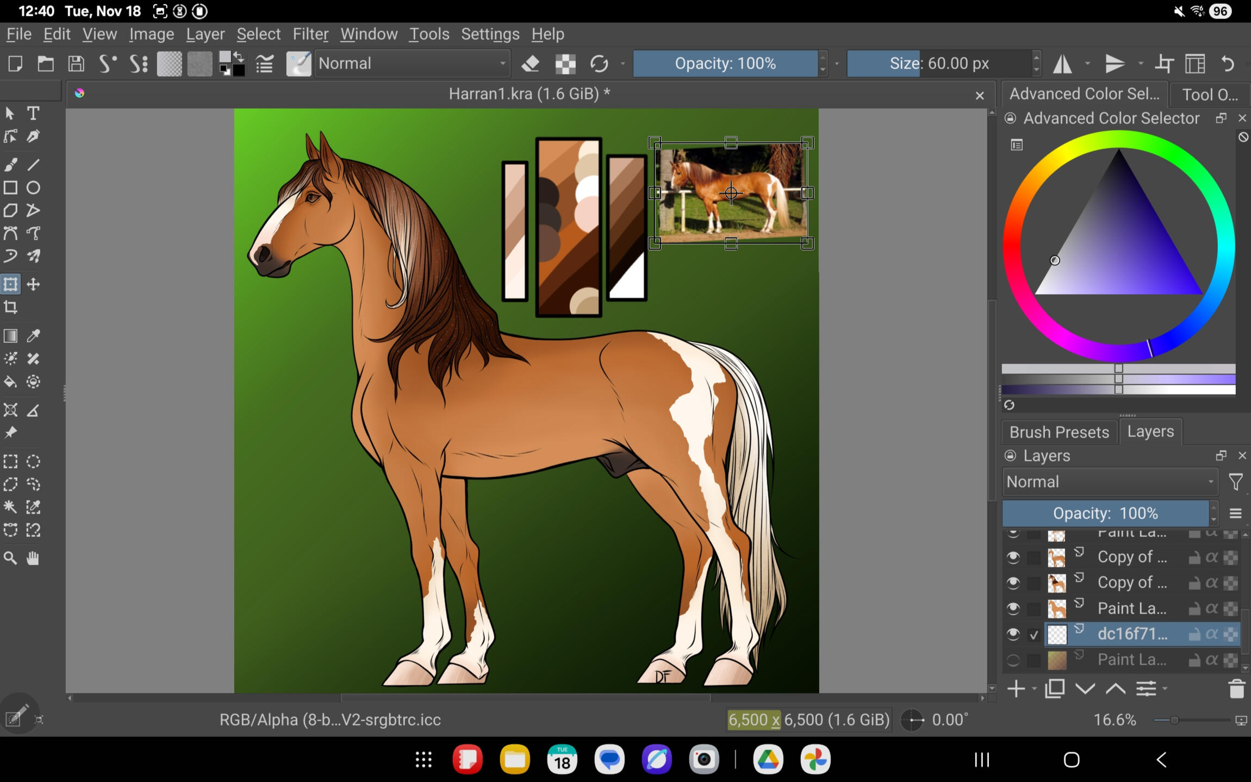Show the hidden bottom Paint Layer
This screenshot has width=1251, height=782.
pyautogui.click(x=1013, y=660)
